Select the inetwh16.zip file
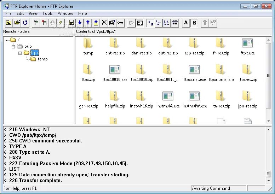 coord(141,100)
